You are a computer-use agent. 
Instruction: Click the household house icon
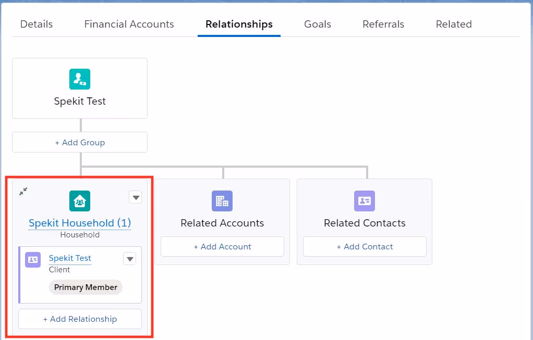(x=80, y=201)
